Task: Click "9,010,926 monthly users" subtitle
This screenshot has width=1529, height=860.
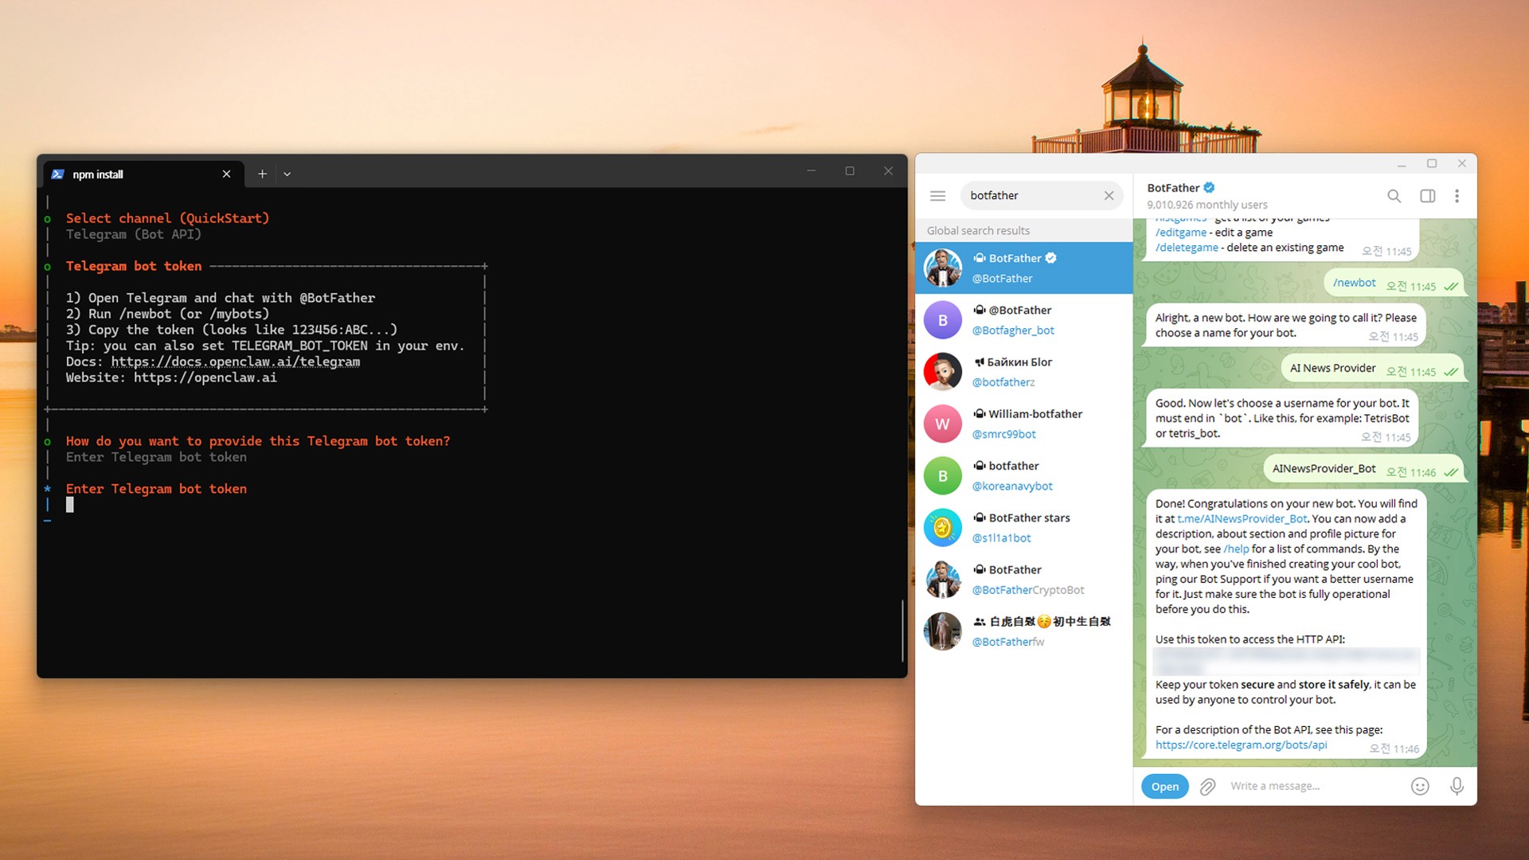Action: 1206,205
